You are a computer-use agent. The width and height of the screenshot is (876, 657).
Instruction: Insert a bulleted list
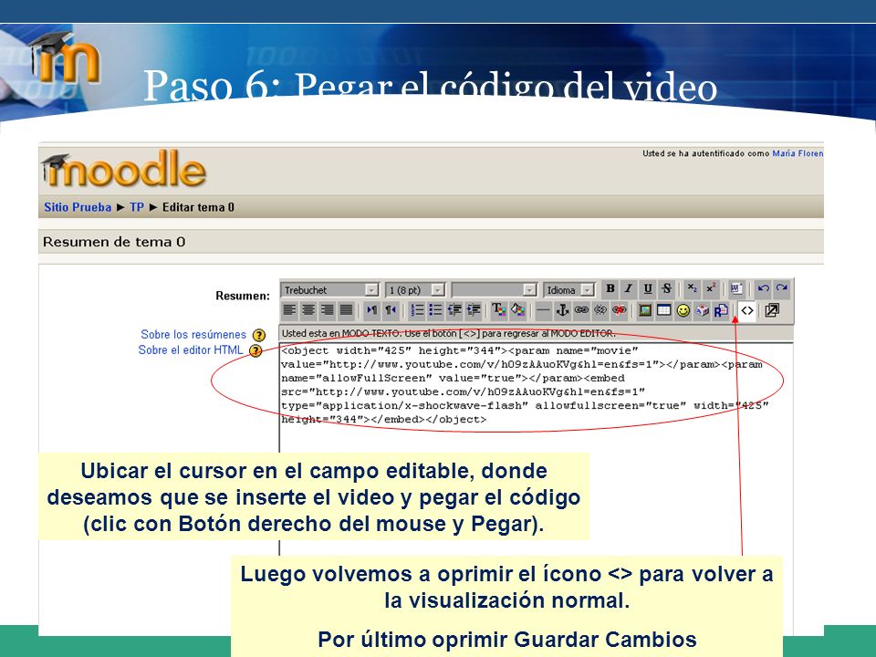[436, 310]
